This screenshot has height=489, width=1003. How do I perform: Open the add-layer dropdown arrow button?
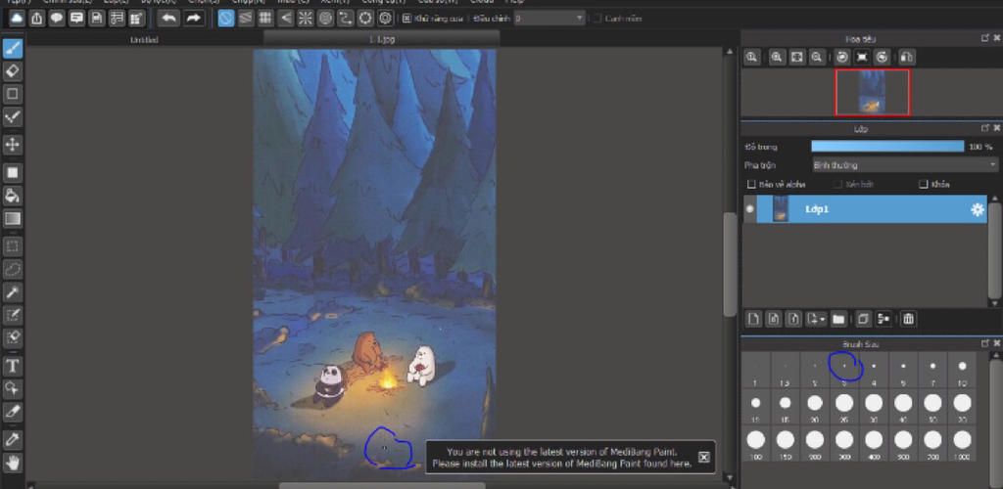pyautogui.click(x=816, y=319)
